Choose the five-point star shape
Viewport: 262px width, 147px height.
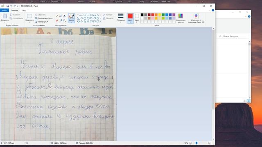(85, 21)
